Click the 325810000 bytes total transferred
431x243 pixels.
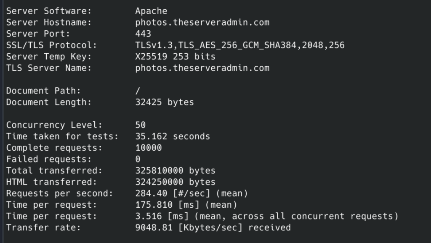click(x=175, y=171)
